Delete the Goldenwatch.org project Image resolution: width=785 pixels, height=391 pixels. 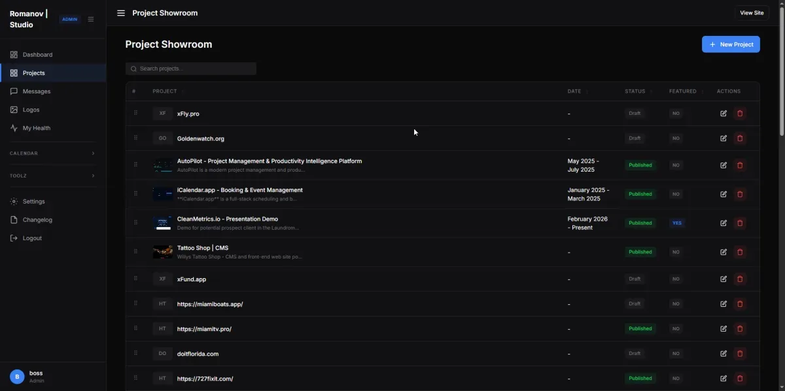(740, 138)
